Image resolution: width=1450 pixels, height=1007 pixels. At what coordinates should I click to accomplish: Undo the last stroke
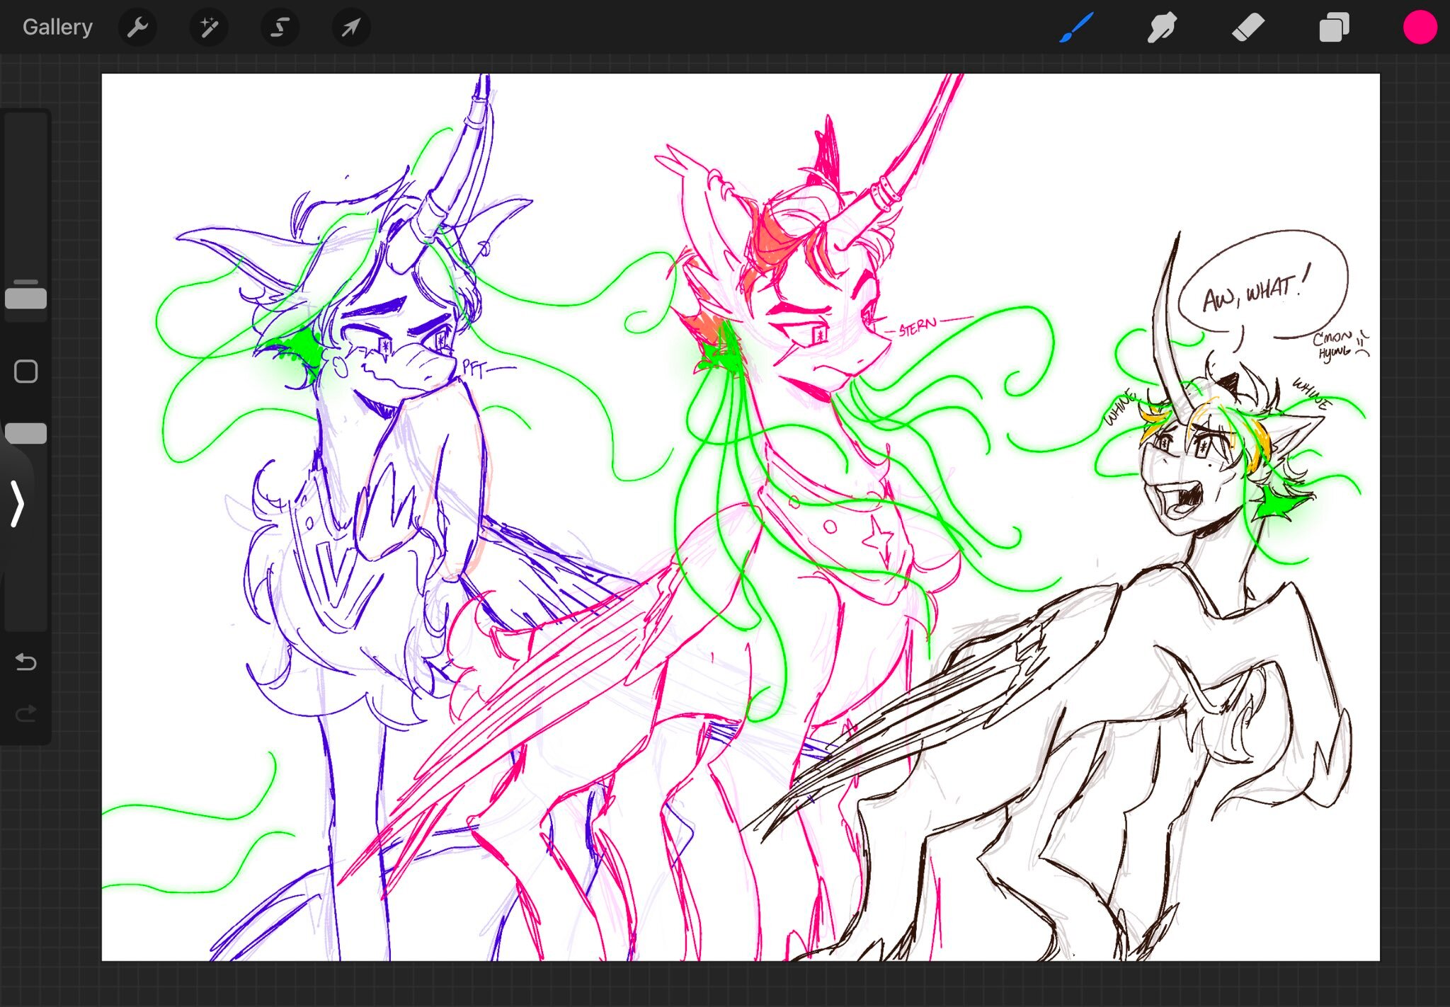pos(26,662)
